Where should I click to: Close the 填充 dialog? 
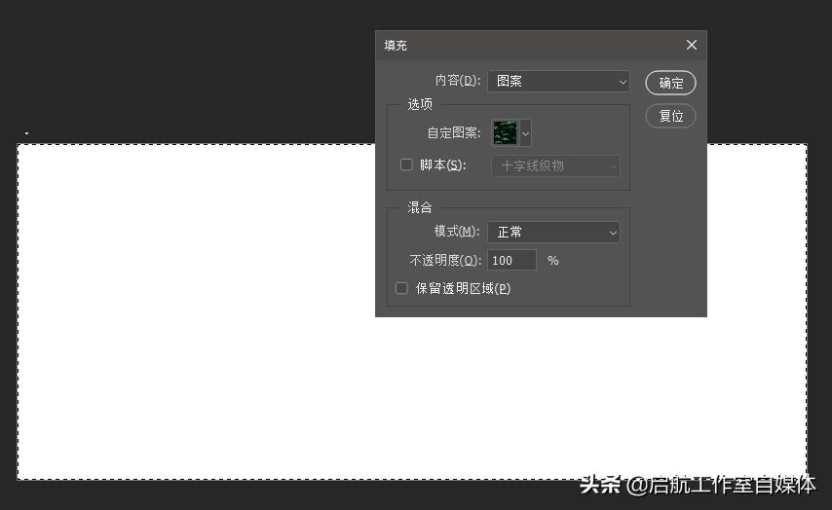pos(692,45)
